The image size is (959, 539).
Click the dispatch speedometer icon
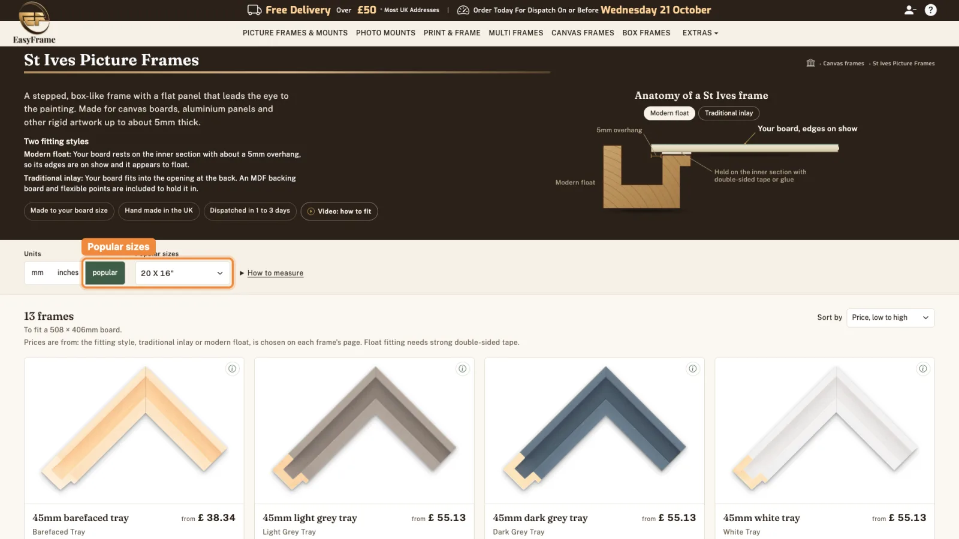click(x=463, y=10)
